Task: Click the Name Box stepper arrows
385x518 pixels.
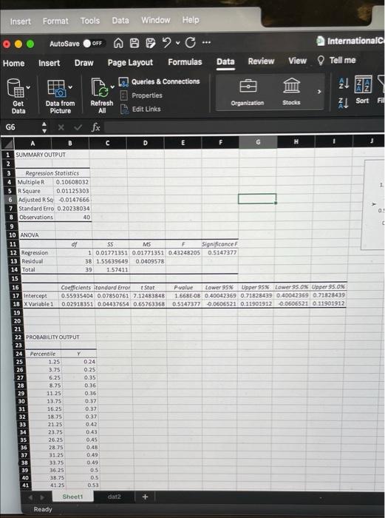Action: tap(44, 127)
